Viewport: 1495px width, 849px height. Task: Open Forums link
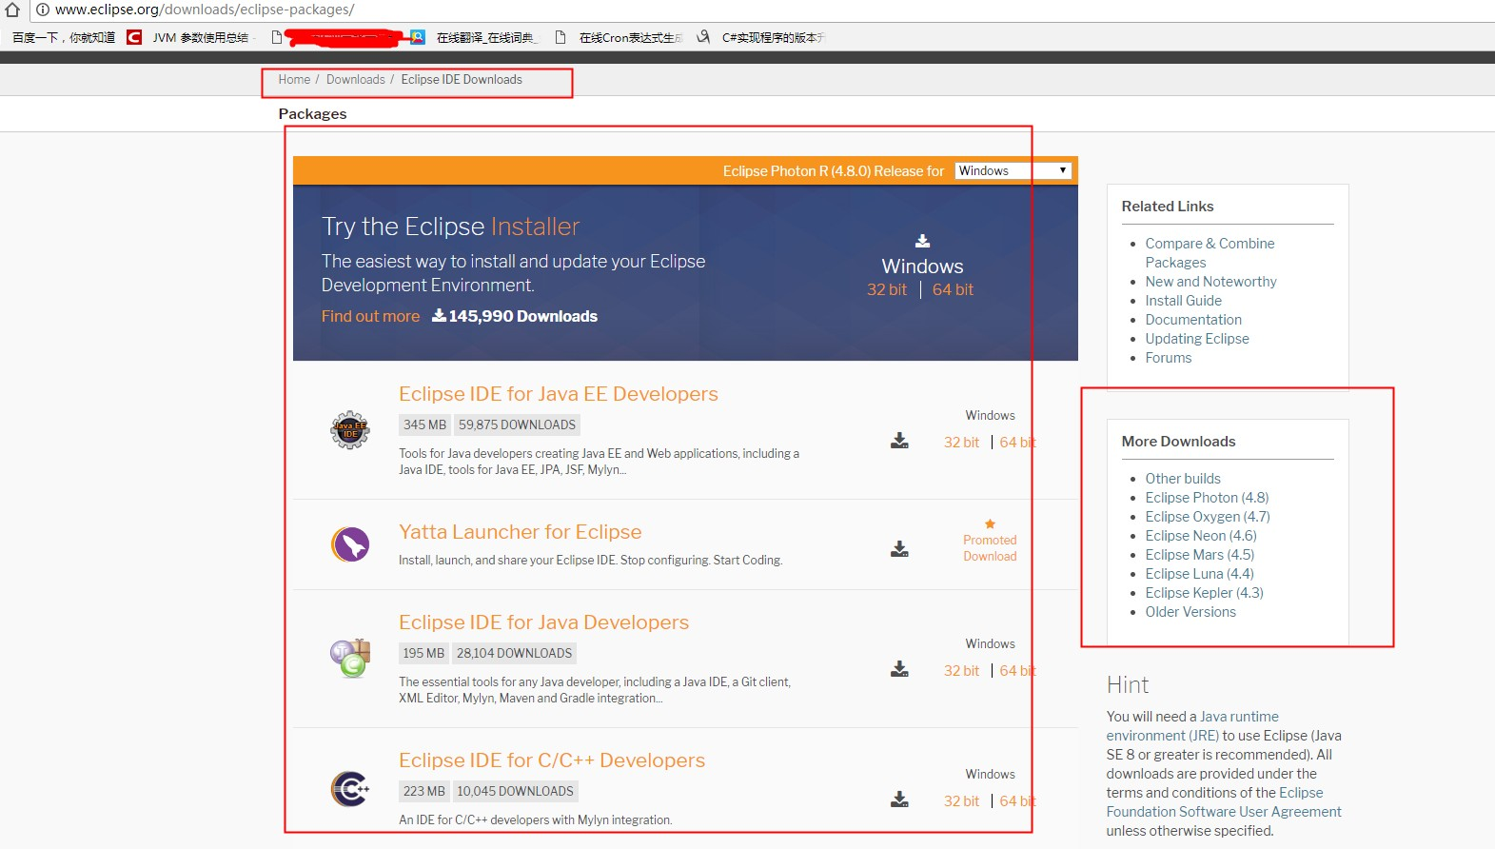(x=1168, y=358)
